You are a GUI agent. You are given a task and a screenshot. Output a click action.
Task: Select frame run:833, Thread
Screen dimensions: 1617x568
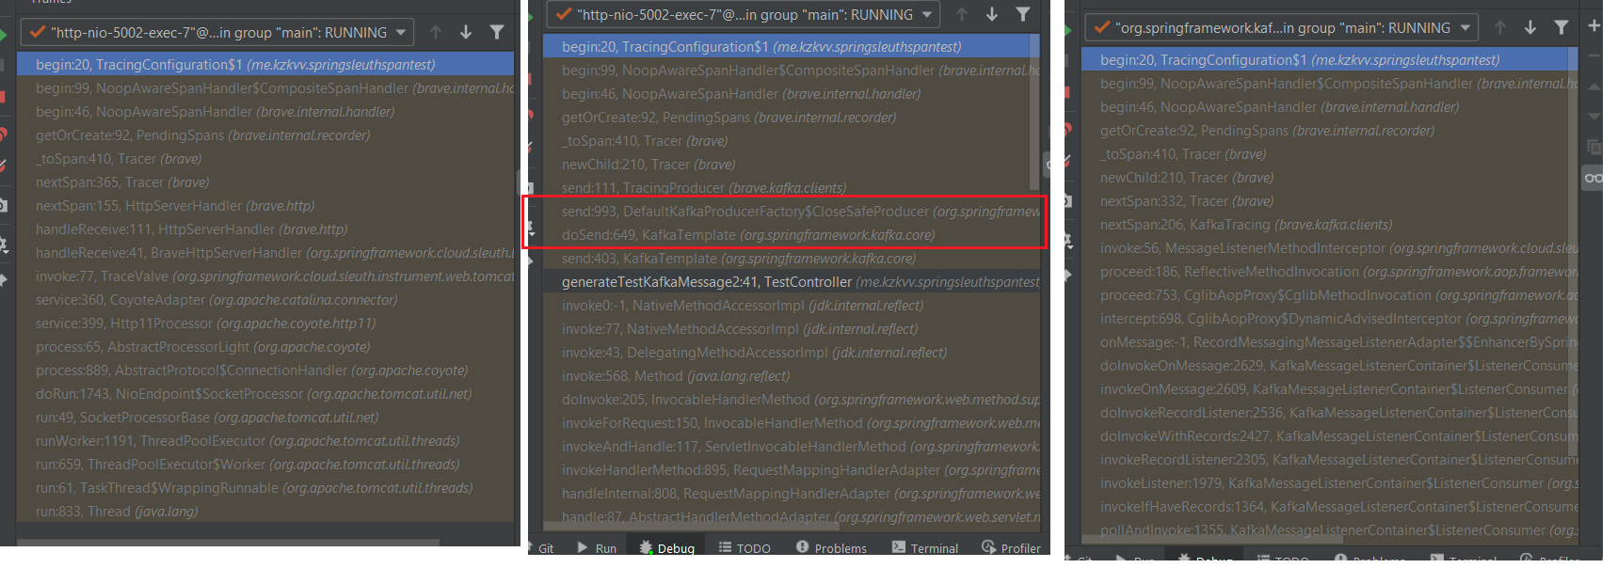point(265,512)
